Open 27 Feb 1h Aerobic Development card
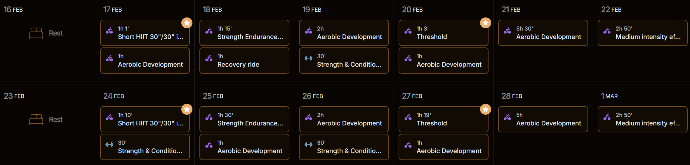The height and width of the screenshot is (165, 690). pos(444,147)
